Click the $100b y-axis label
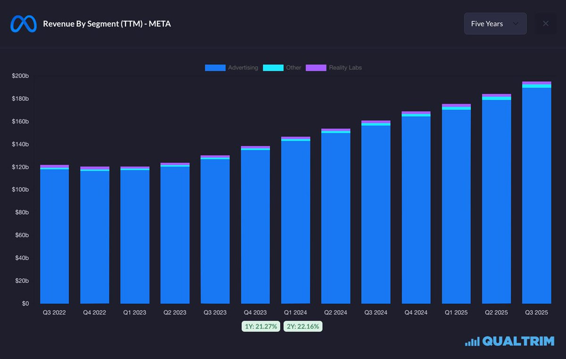 pyautogui.click(x=20, y=190)
